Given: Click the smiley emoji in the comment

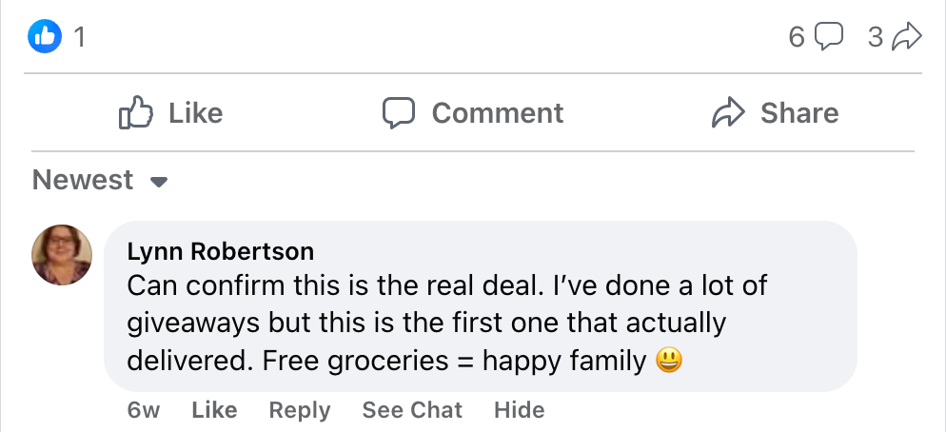Looking at the screenshot, I should tap(670, 362).
